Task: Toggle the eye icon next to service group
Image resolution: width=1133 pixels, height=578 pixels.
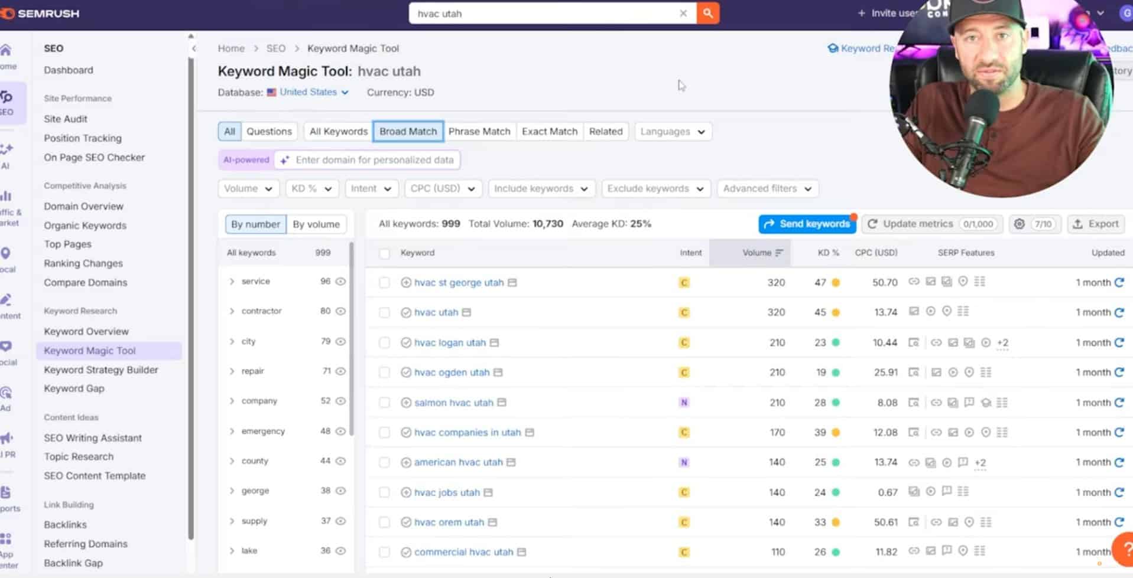Action: coord(340,282)
